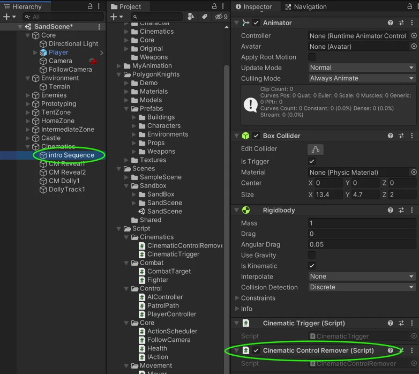Expand Player prefab children
This screenshot has width=419, height=374.
[35, 53]
